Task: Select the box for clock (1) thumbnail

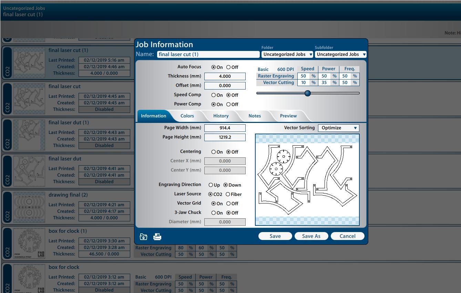Action: (29, 243)
